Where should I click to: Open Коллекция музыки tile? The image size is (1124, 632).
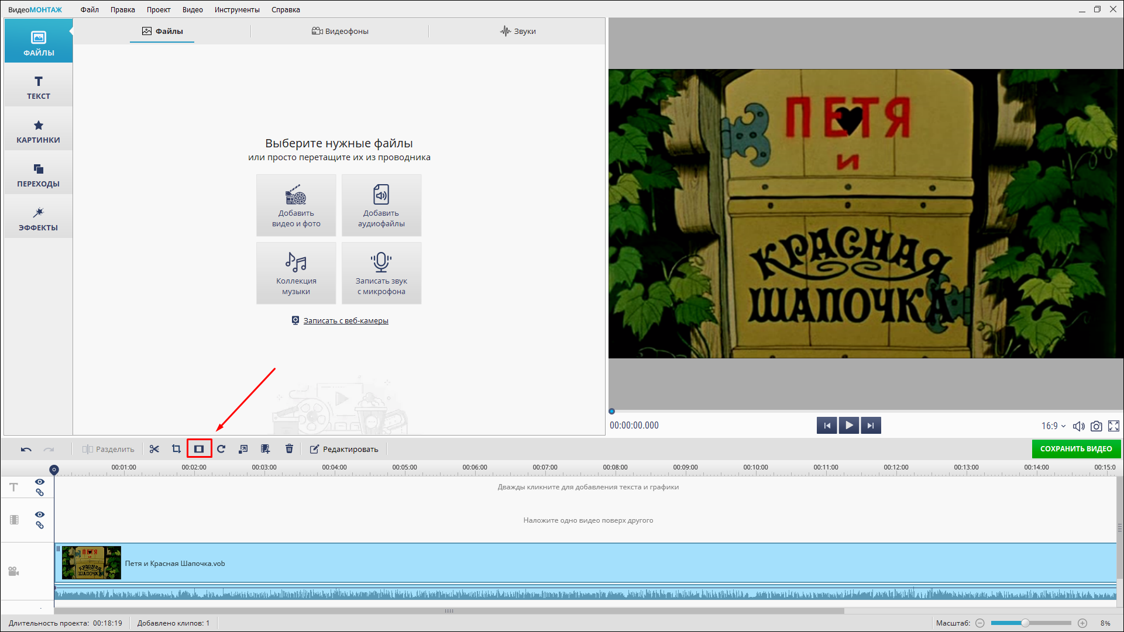tap(296, 273)
